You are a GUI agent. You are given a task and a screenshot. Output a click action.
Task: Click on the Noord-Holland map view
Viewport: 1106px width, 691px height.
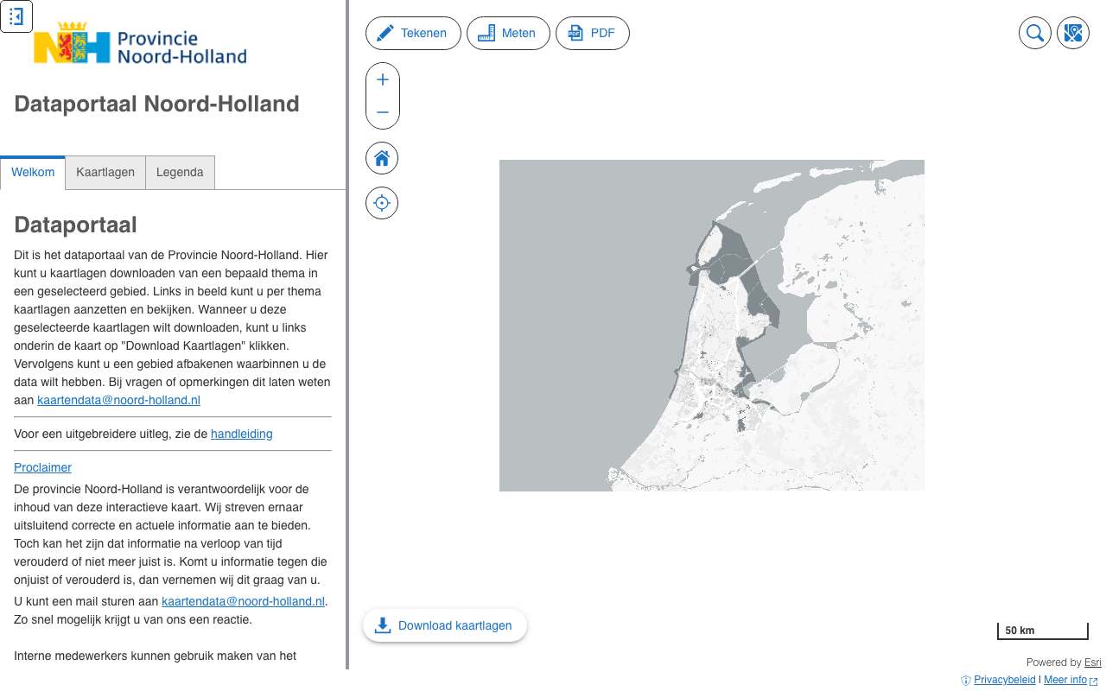click(x=712, y=326)
